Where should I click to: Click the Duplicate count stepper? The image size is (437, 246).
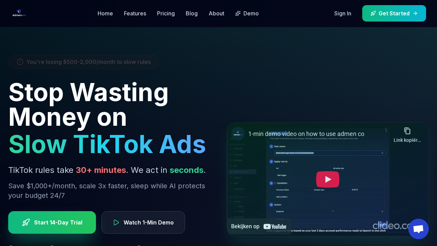(333, 211)
